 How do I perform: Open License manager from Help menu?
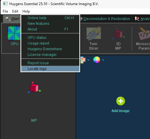click(50, 55)
